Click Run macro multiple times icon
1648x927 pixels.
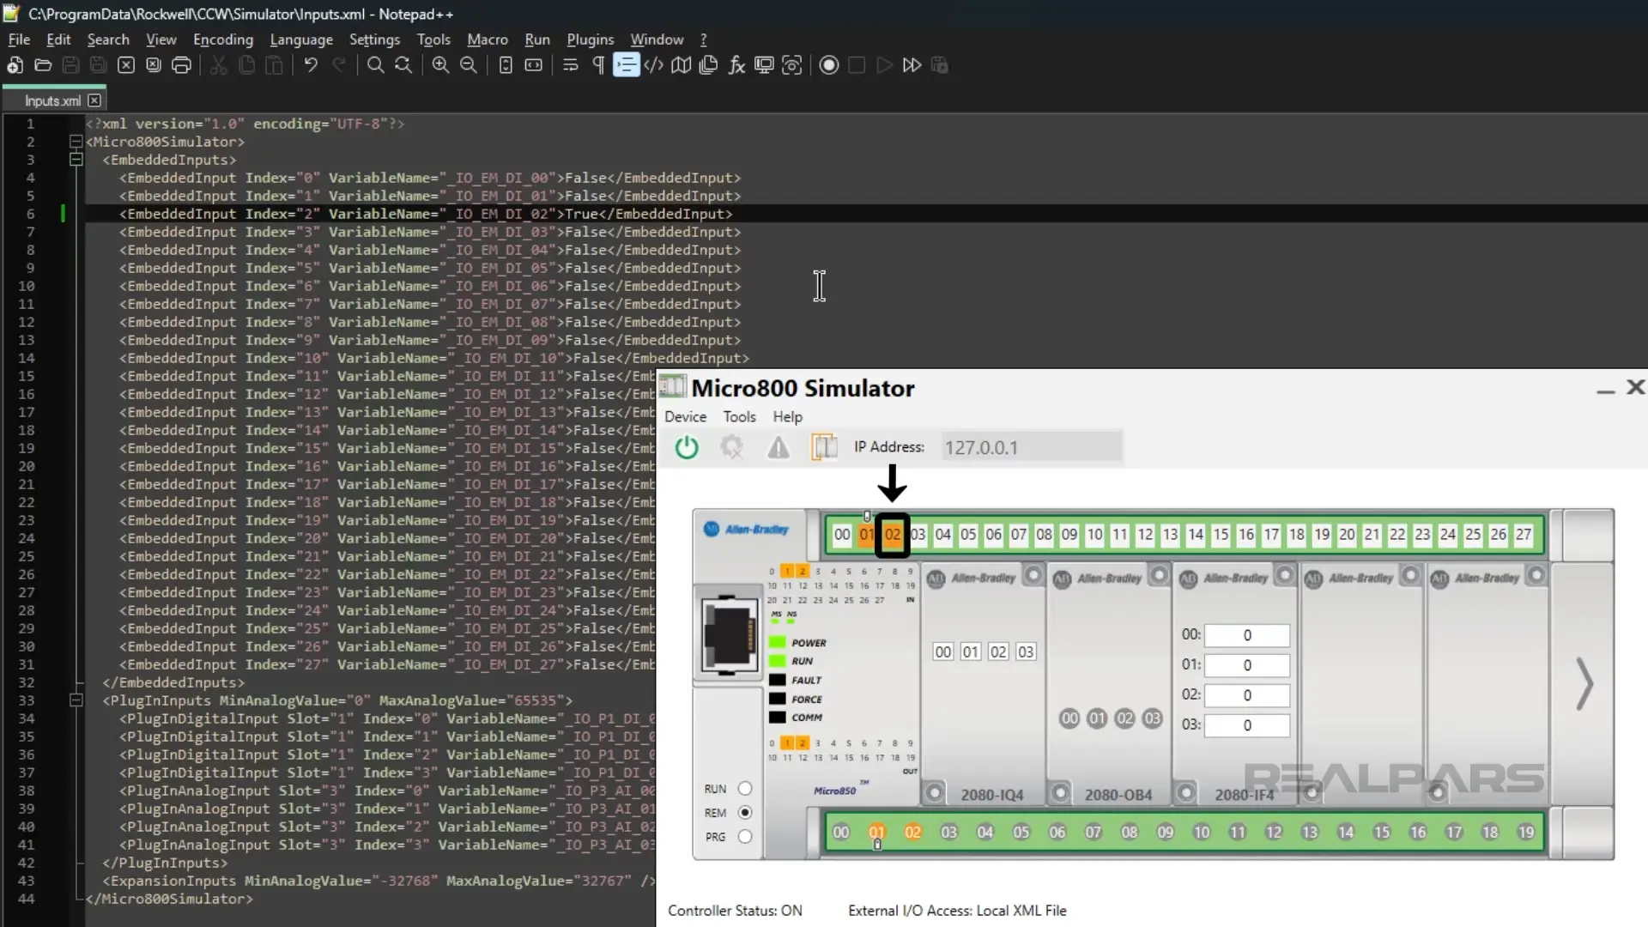[912, 65]
